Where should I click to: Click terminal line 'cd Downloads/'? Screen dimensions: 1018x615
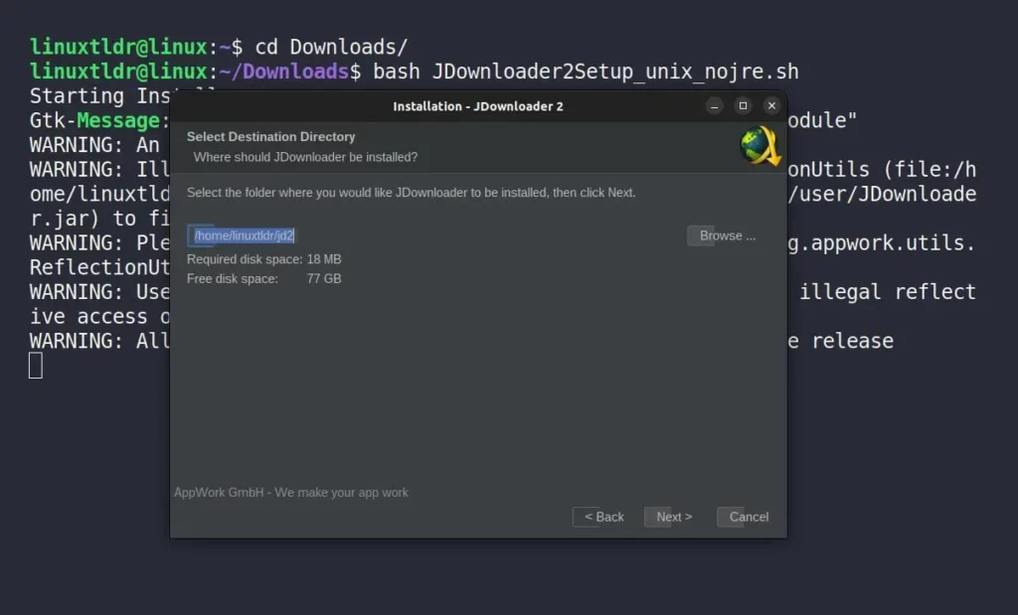coord(331,47)
